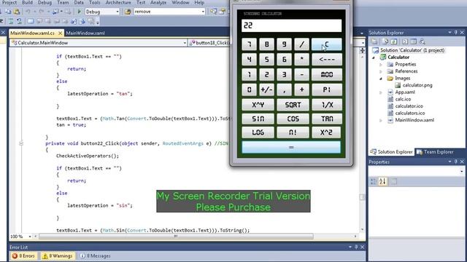Expand the App.xaml node
This screenshot has width=467, height=262.
tap(381, 92)
